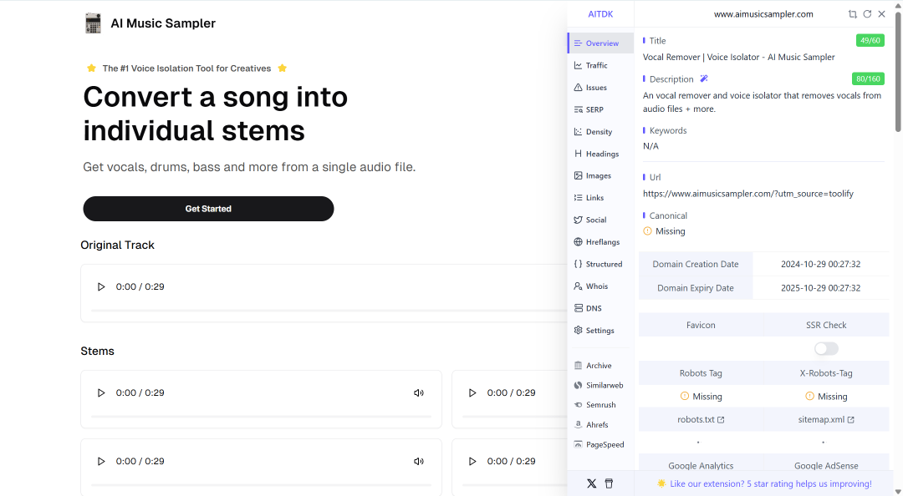Click the refresh icon in AITDK header
Viewport: 903px width, 496px height.
point(867,14)
